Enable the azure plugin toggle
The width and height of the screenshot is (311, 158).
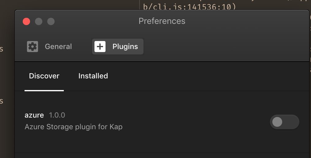(x=284, y=122)
